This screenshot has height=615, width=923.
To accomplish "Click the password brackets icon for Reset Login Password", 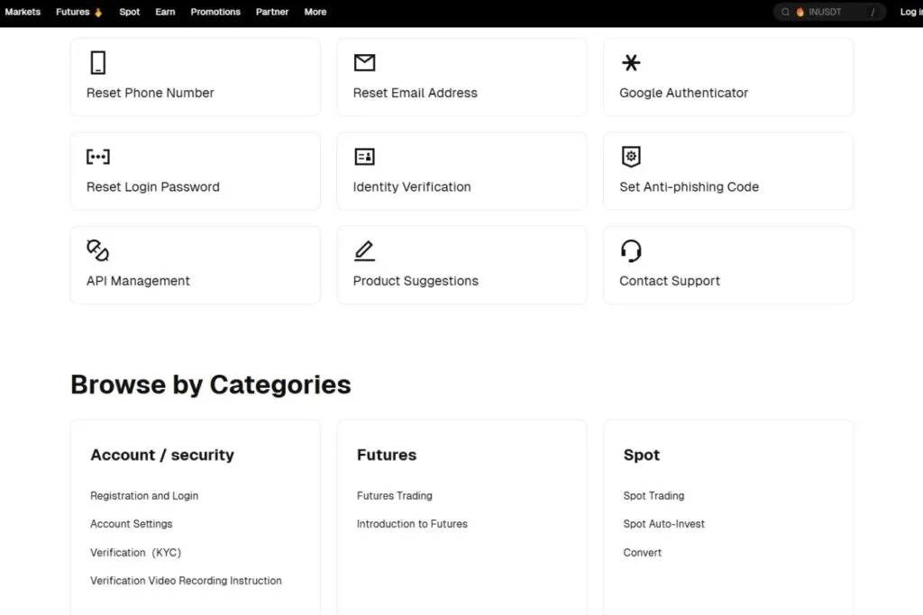I will point(97,157).
